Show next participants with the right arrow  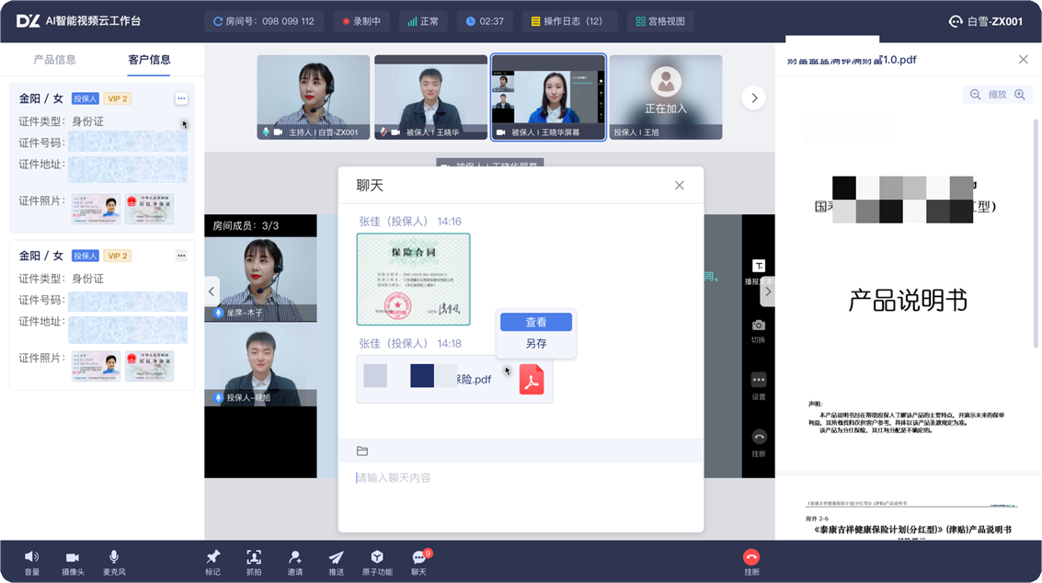[x=753, y=97]
